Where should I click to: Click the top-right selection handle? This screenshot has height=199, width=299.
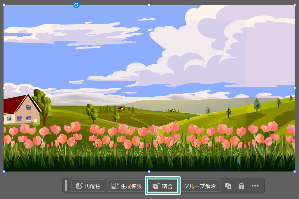[x=294, y=5]
